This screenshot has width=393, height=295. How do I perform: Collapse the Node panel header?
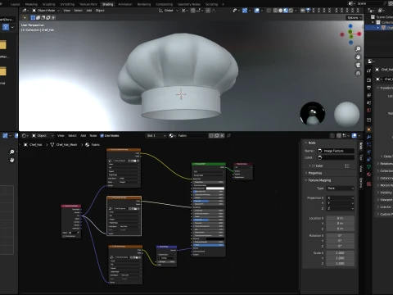pyautogui.click(x=312, y=143)
